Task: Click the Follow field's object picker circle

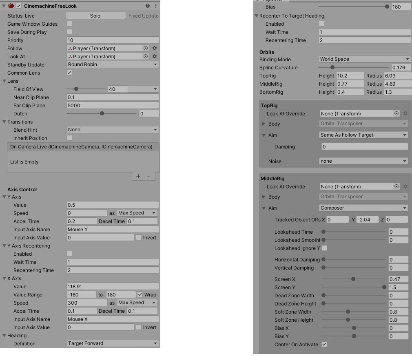Action: (146, 48)
